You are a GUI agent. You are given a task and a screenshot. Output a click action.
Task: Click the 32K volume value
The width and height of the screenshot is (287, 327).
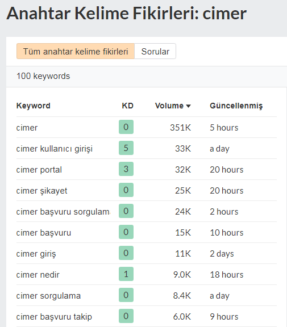pos(183,170)
